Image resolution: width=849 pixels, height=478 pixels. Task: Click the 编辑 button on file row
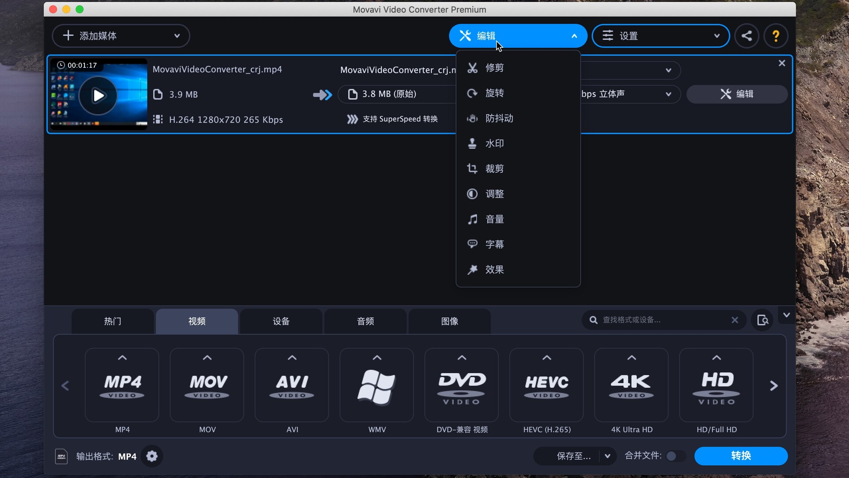pos(737,94)
